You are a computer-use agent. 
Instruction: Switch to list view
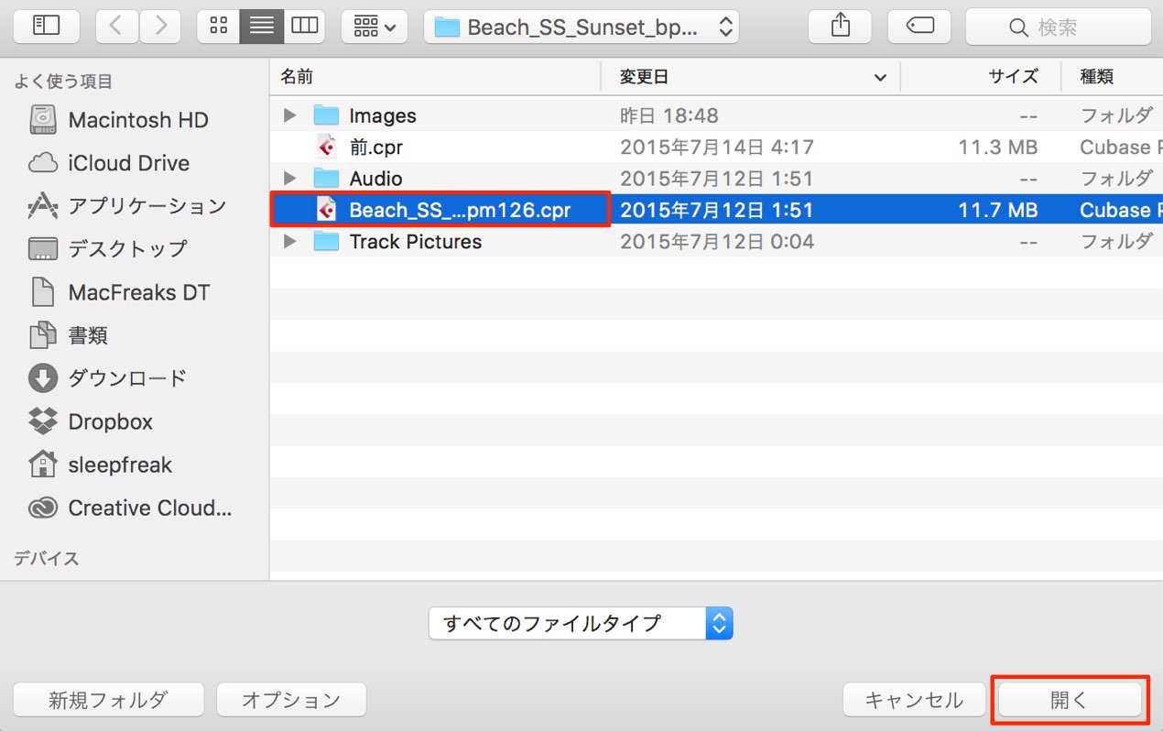click(261, 27)
